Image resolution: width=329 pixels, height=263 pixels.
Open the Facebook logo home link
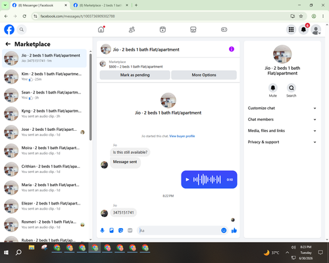pyautogui.click(x=9, y=30)
